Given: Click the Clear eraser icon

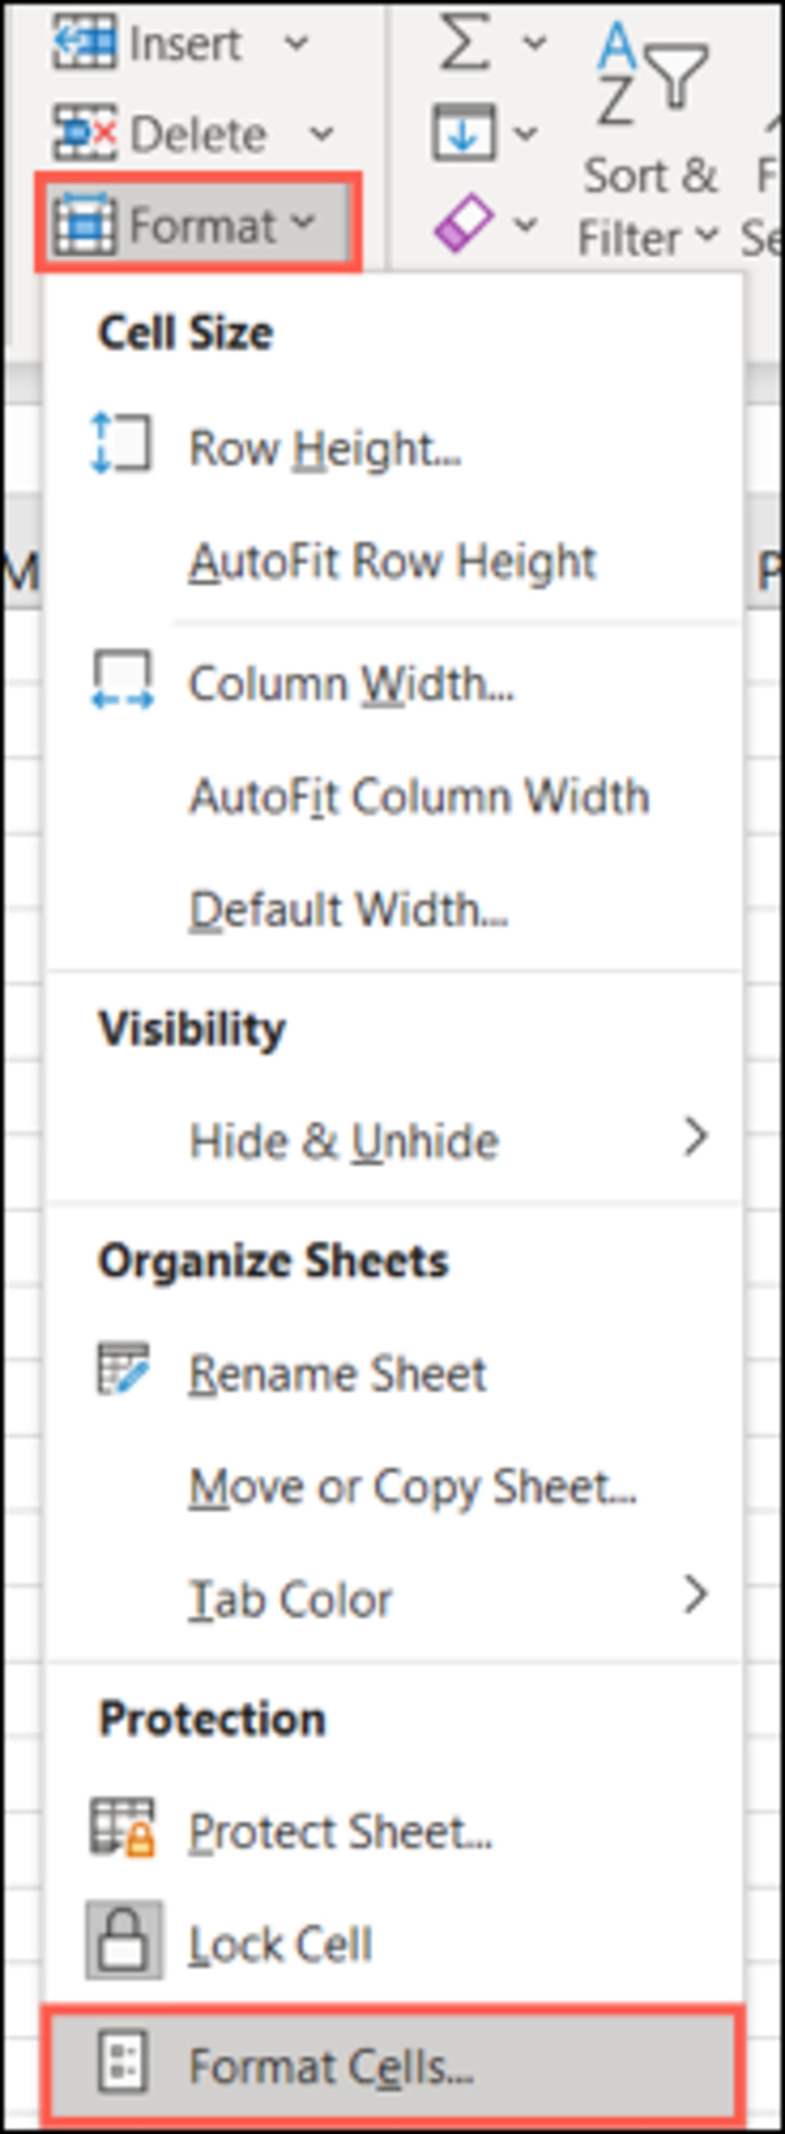Looking at the screenshot, I should click(x=464, y=223).
